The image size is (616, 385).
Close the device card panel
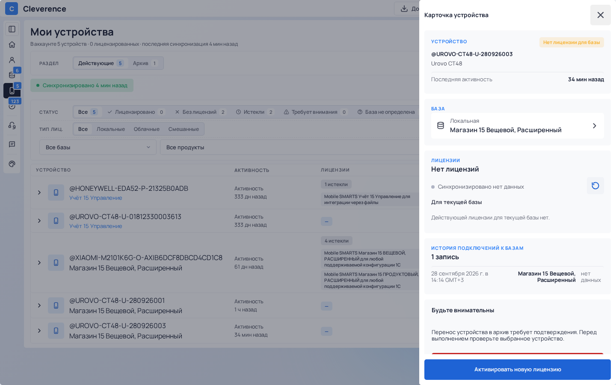point(601,15)
